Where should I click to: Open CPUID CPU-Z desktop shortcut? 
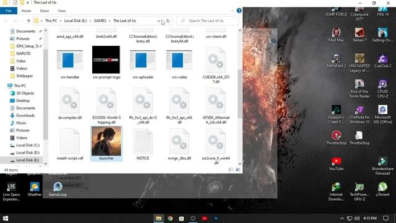382,89
